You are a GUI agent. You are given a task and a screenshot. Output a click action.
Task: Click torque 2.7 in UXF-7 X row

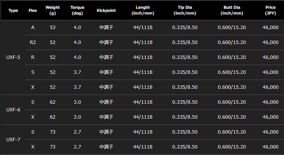pyautogui.click(x=77, y=147)
